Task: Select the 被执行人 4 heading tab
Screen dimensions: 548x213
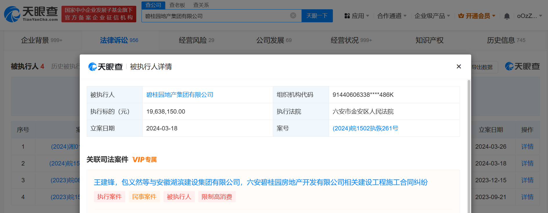Action: coord(28,66)
